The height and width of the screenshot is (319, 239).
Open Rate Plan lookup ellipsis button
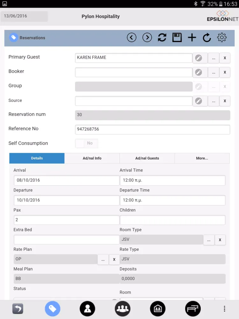103,259
